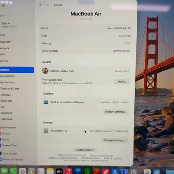Open Display Settings… button
The image size is (174, 174).
[115, 112]
